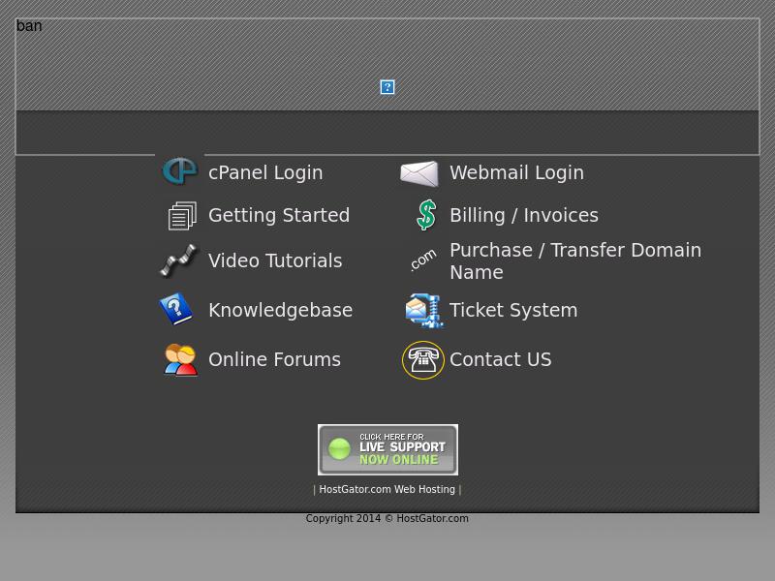Click the cPanel logo icon
Viewport: 775px width, 581px height.
[x=180, y=171]
